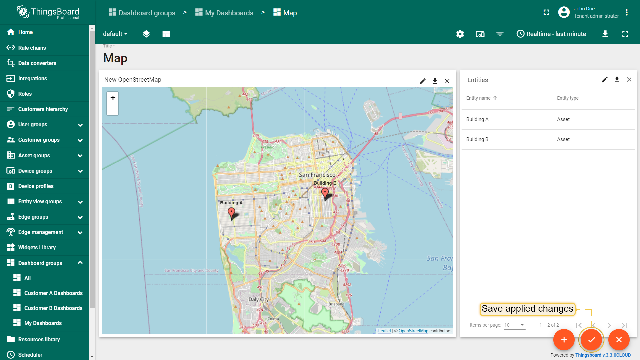Screen dimensions: 640x360
Task: Select the Building B table row
Action: 548,139
